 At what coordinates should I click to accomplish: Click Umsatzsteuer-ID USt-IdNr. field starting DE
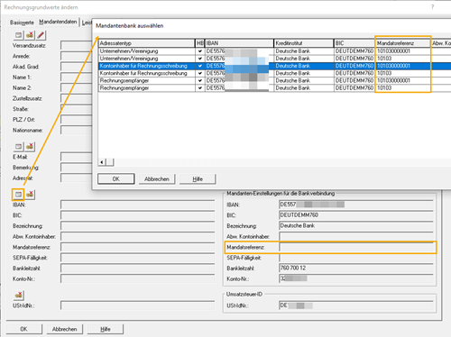pyautogui.click(x=356, y=305)
